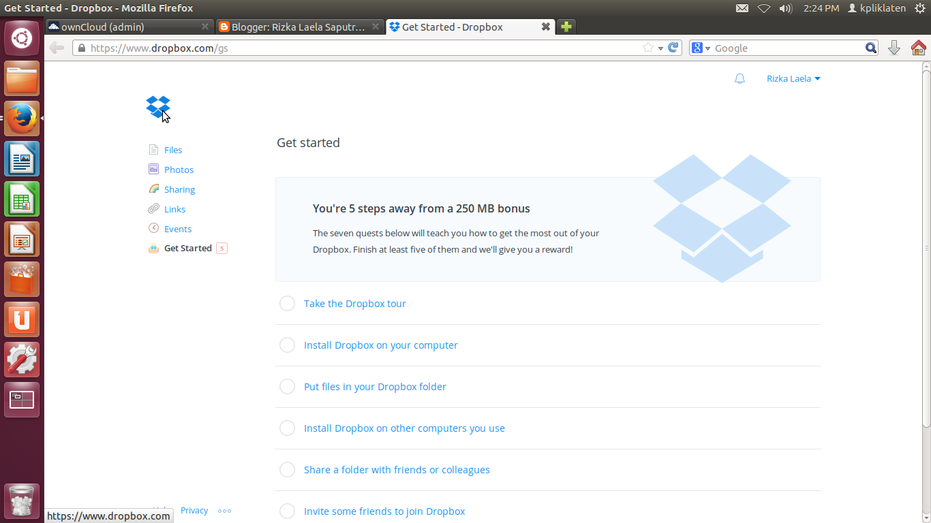Open Share a folder with friends link
Image resolution: width=931 pixels, height=523 pixels.
pyautogui.click(x=397, y=470)
